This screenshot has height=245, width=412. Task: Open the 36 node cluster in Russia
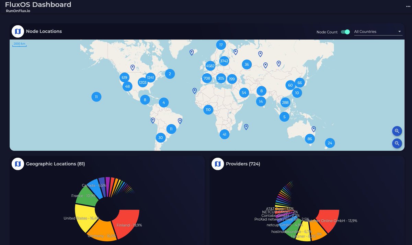247,64
